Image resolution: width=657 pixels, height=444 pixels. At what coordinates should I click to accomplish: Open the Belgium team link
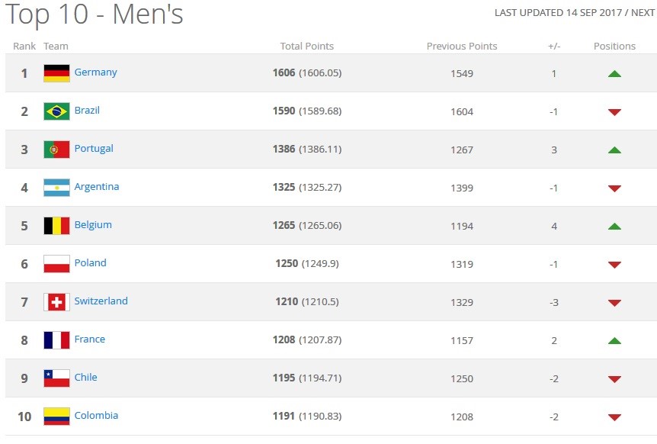click(x=93, y=225)
